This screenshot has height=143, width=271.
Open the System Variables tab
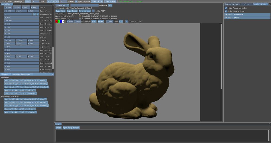(232, 4)
